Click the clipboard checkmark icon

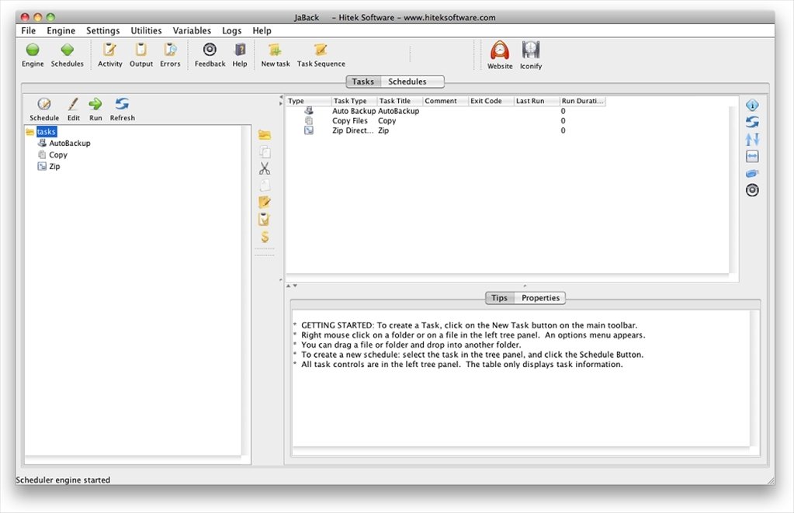(265, 220)
